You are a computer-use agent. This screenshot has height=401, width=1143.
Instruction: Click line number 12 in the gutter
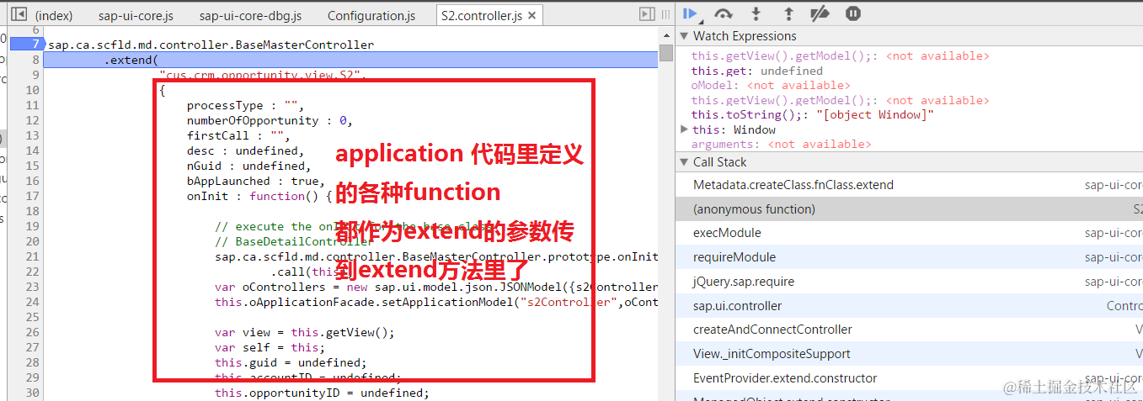tap(33, 120)
